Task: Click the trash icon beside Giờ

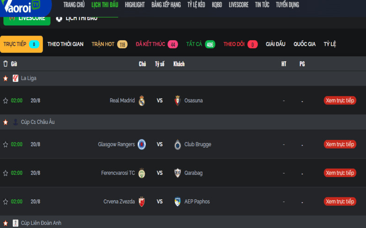Action: 5,64
